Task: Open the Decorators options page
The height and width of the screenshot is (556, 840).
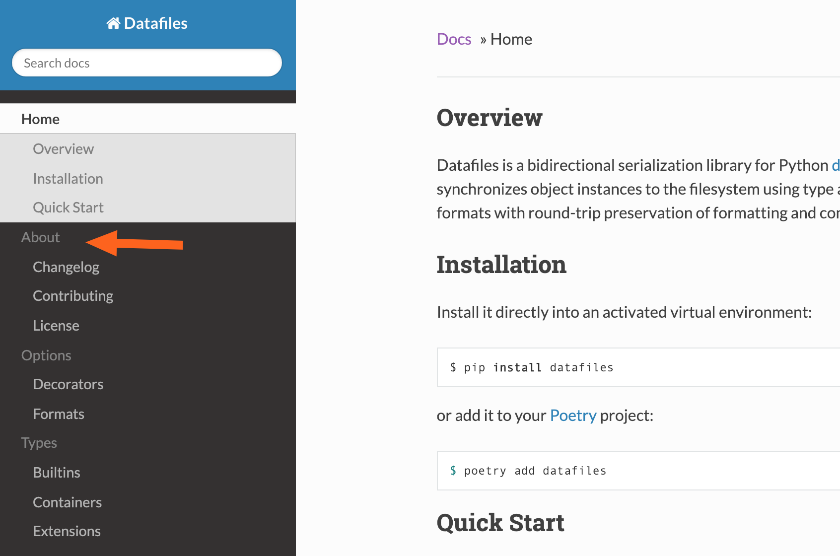Action: [x=68, y=384]
